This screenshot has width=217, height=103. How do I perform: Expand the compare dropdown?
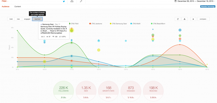coord(203,19)
